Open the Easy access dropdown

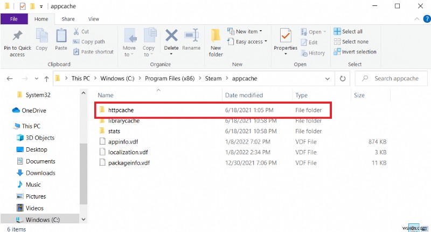coord(247,42)
